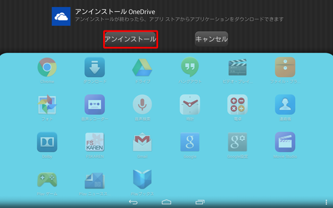This screenshot has width=333, height=208.
Task: Open the Dolby app
Action: coord(47,142)
